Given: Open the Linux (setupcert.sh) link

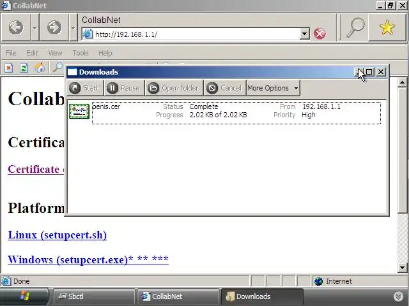Looking at the screenshot, I should (x=57, y=235).
